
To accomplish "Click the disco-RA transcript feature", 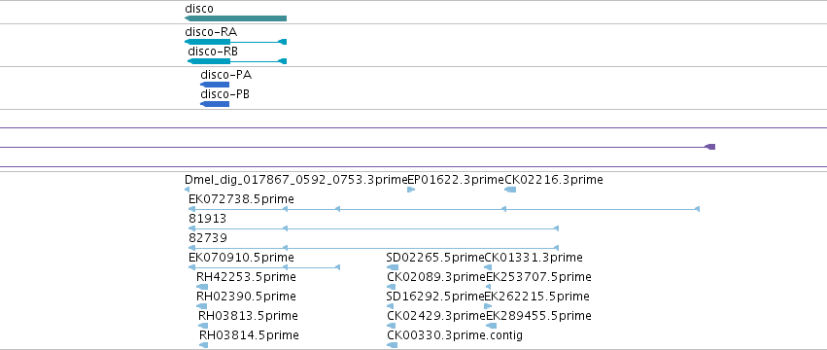I will point(235,42).
